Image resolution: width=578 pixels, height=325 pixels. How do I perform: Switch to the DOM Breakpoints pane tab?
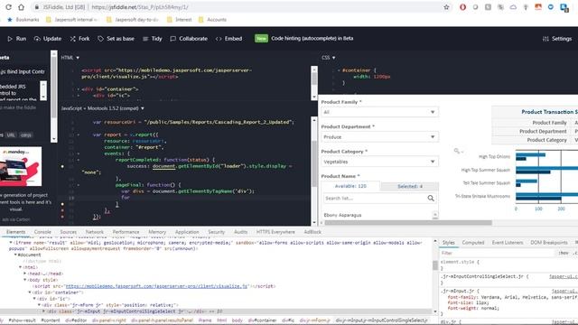(x=549, y=243)
